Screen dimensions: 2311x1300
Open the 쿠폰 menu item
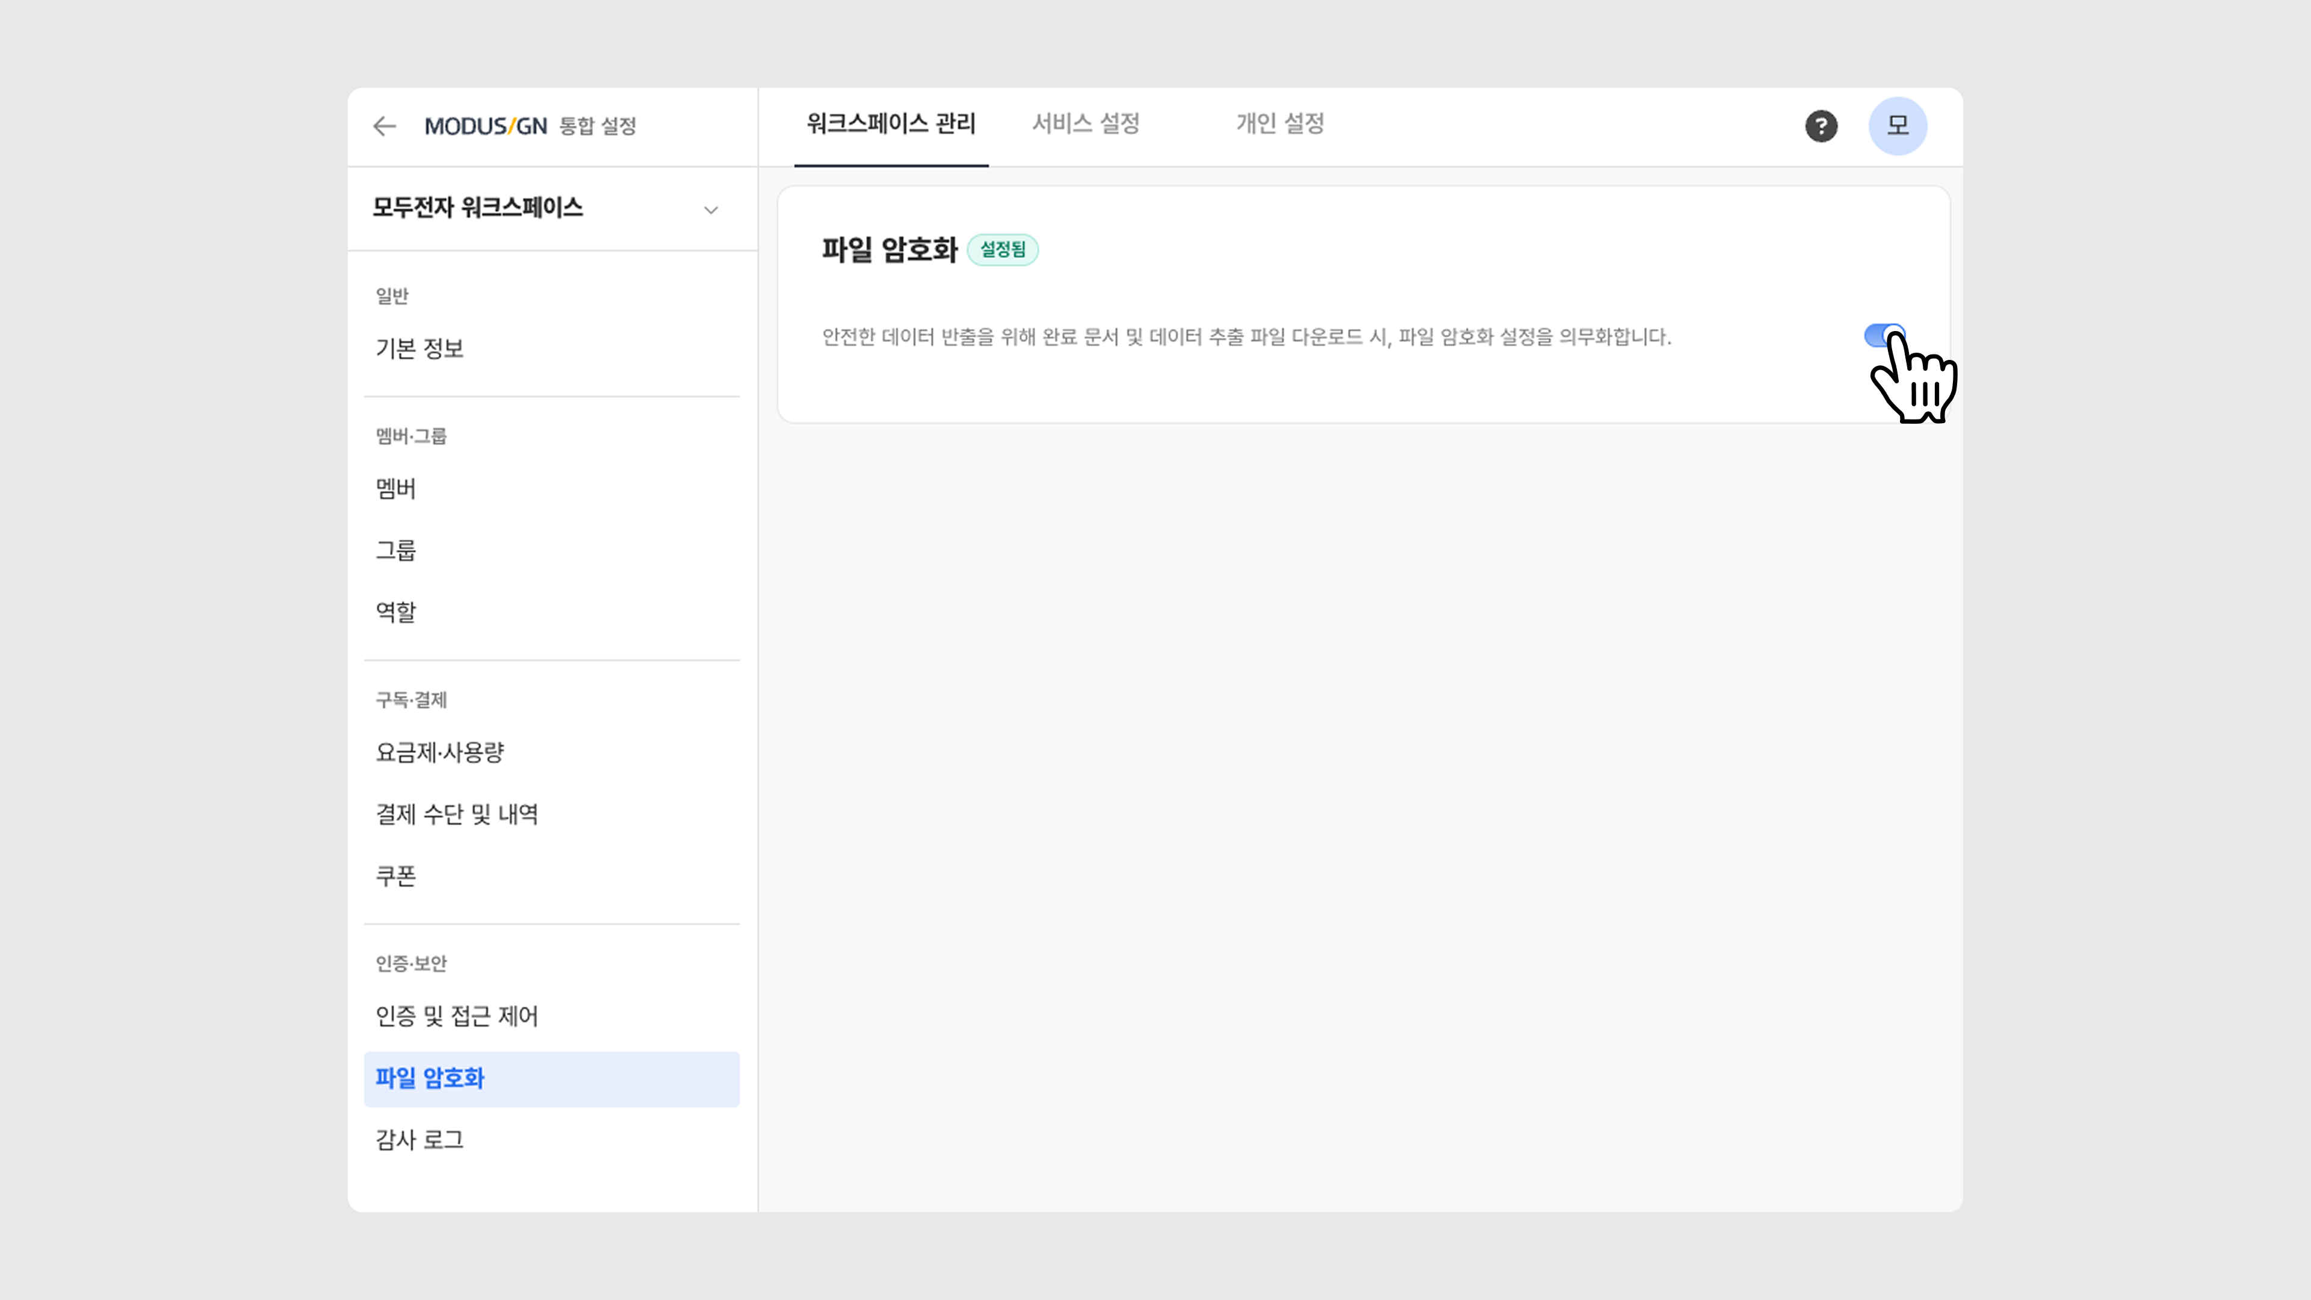click(x=395, y=876)
